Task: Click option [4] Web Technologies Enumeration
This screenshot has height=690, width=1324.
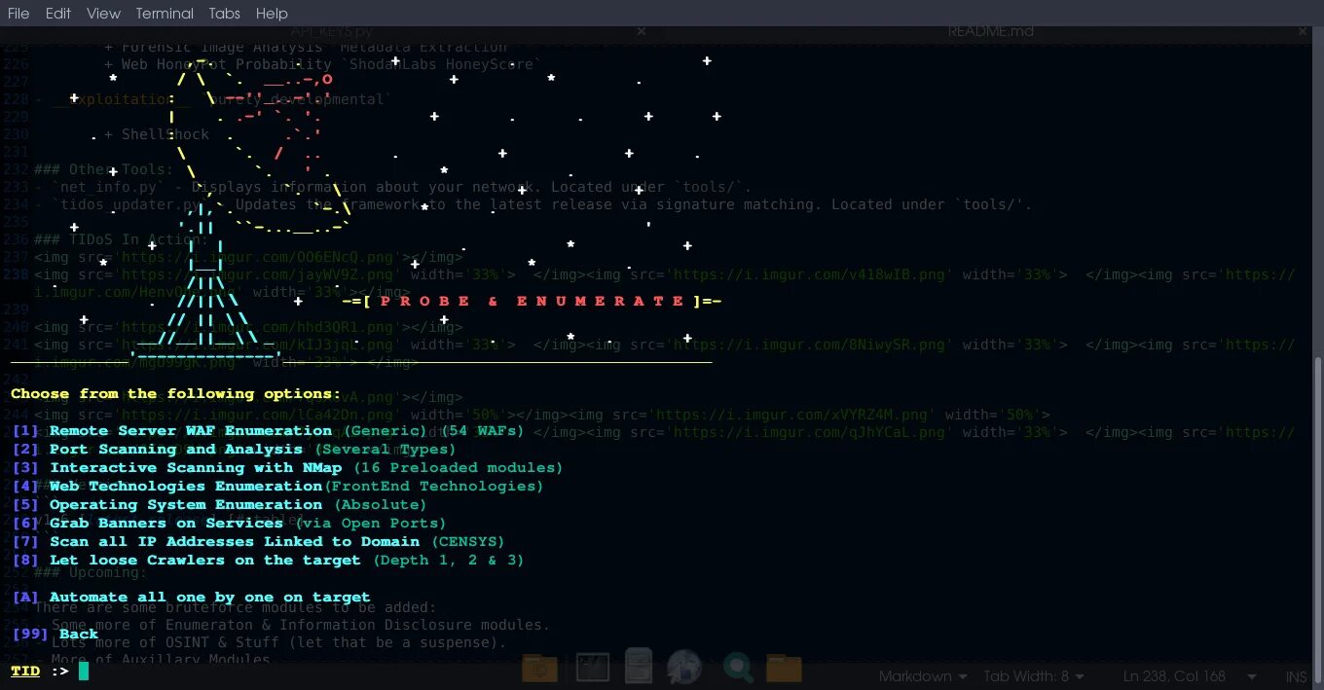Action: coord(277,486)
